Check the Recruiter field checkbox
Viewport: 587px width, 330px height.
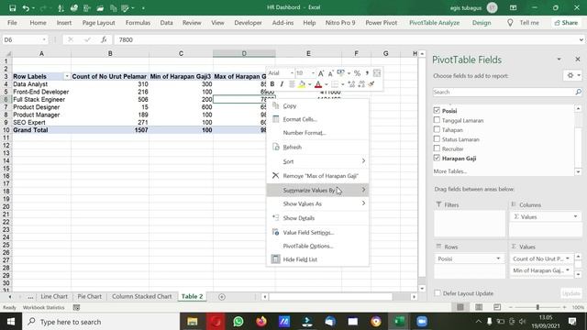437,148
